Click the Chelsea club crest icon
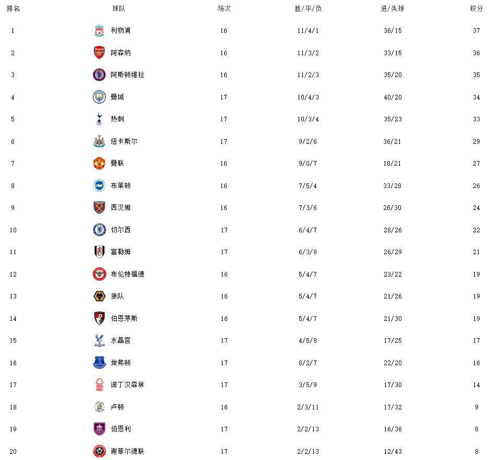 [99, 230]
